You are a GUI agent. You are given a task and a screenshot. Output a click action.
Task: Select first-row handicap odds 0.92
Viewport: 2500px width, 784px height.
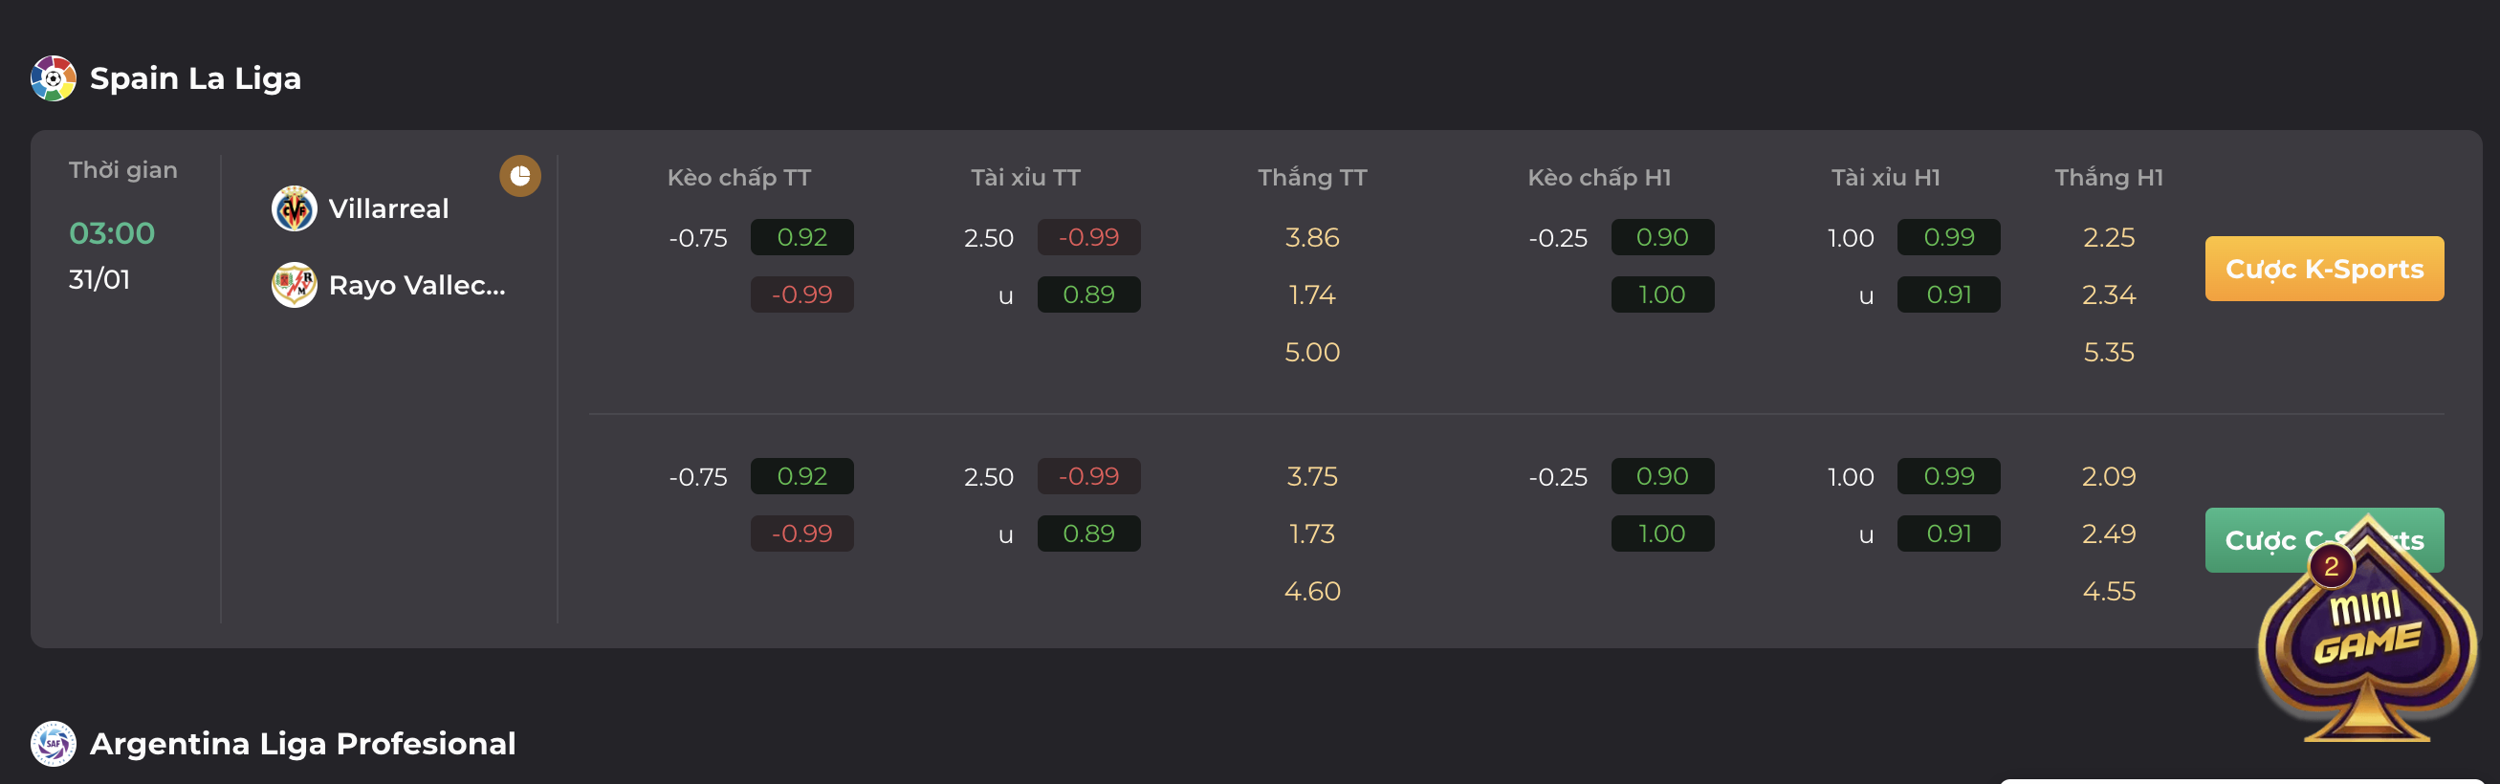point(801,238)
